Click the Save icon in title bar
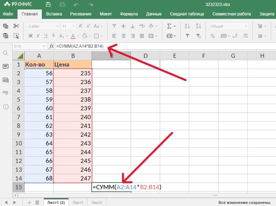This screenshot has height=206, width=276. click(49, 5)
